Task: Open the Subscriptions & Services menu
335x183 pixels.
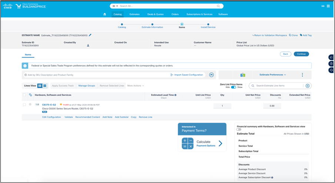Action: [199, 14]
